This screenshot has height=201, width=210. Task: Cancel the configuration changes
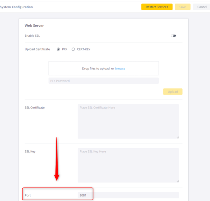(x=202, y=7)
